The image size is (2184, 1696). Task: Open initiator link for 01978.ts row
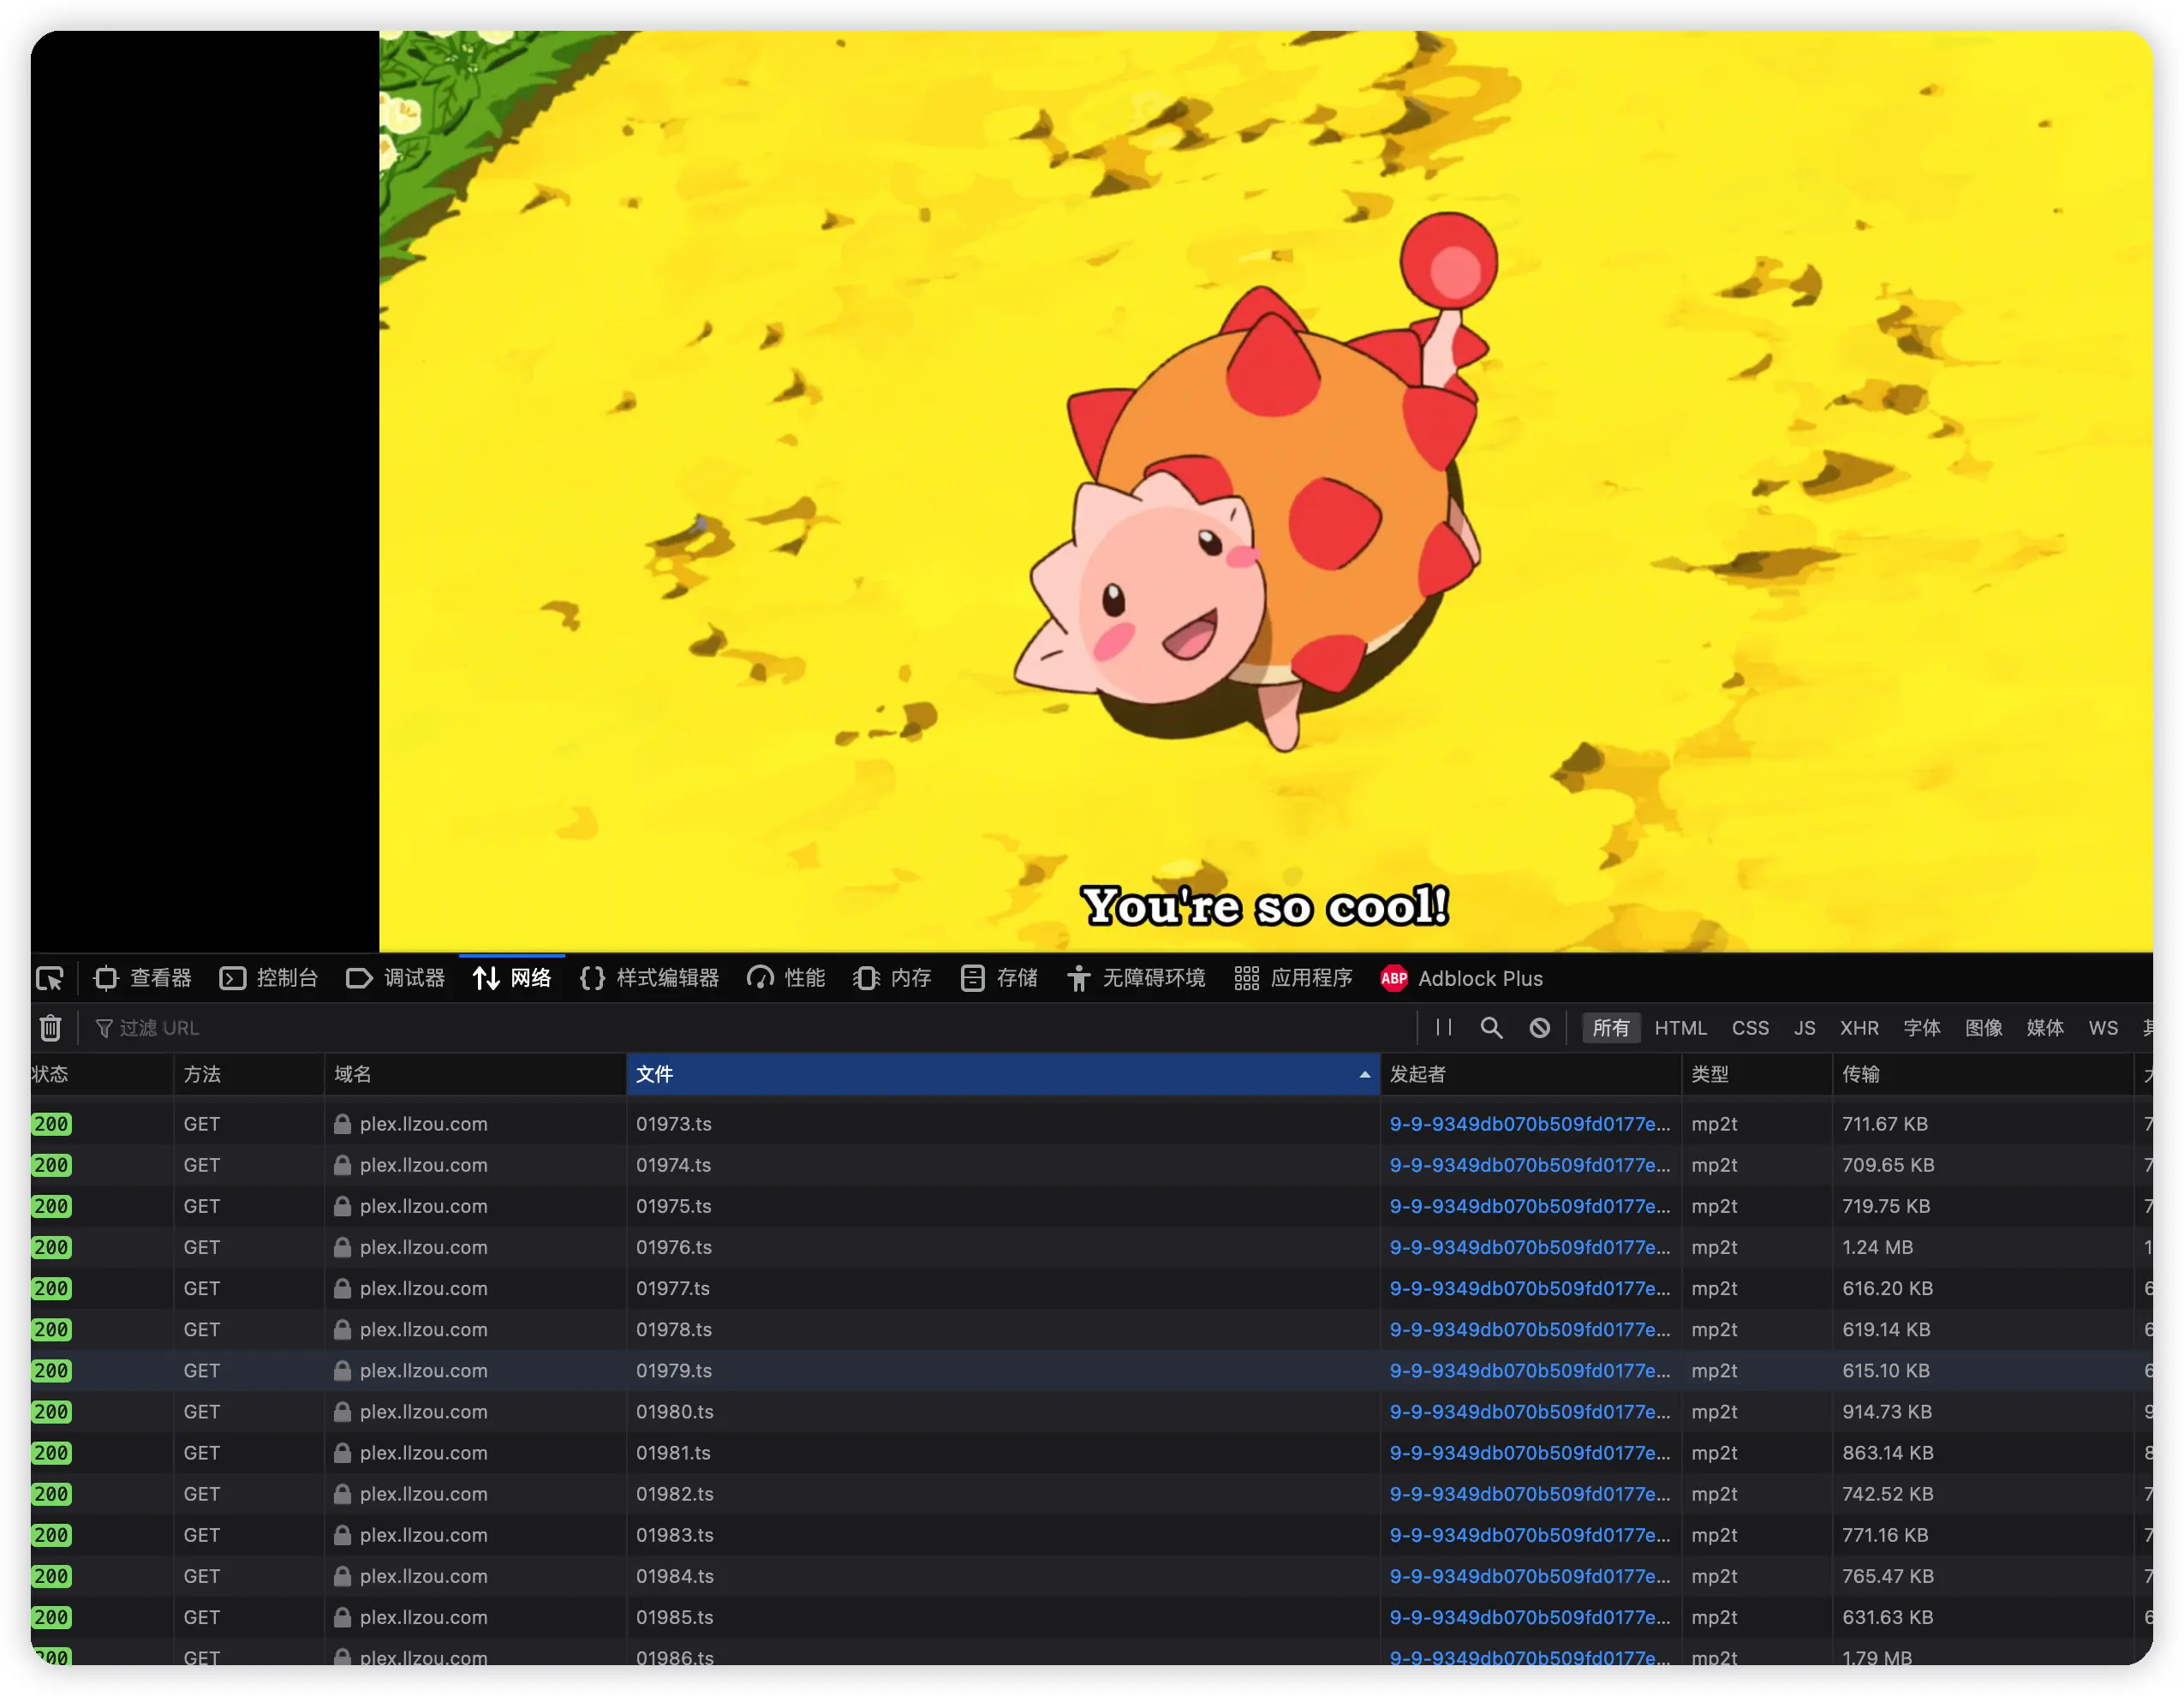point(1529,1329)
